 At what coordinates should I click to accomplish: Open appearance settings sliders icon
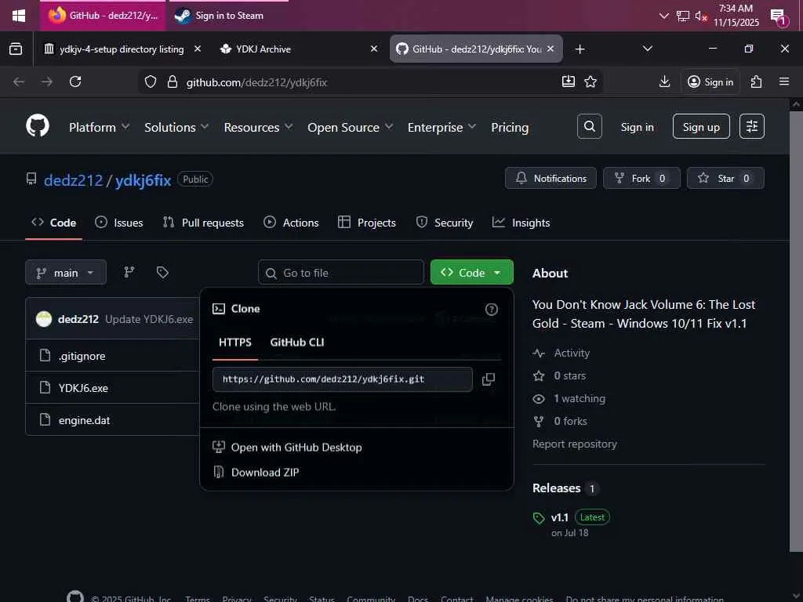(x=752, y=126)
